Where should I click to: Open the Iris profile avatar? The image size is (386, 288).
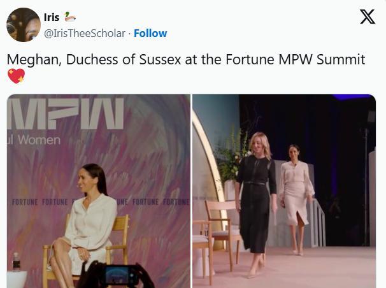coord(24,25)
